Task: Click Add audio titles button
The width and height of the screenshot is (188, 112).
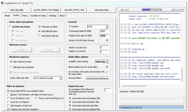Action: (x=102, y=10)
